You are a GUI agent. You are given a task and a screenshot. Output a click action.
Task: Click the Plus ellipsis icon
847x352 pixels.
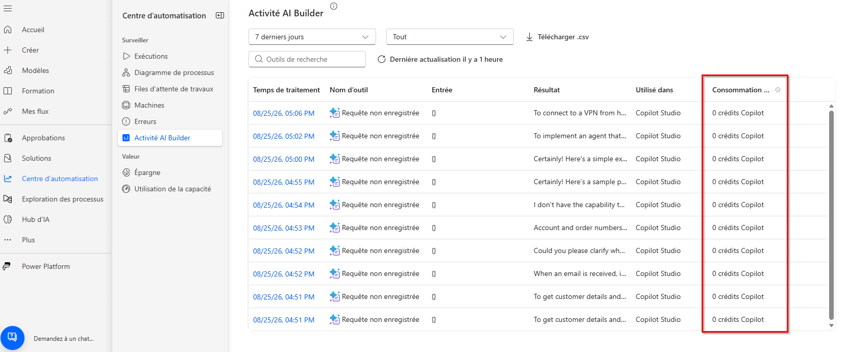pos(8,240)
